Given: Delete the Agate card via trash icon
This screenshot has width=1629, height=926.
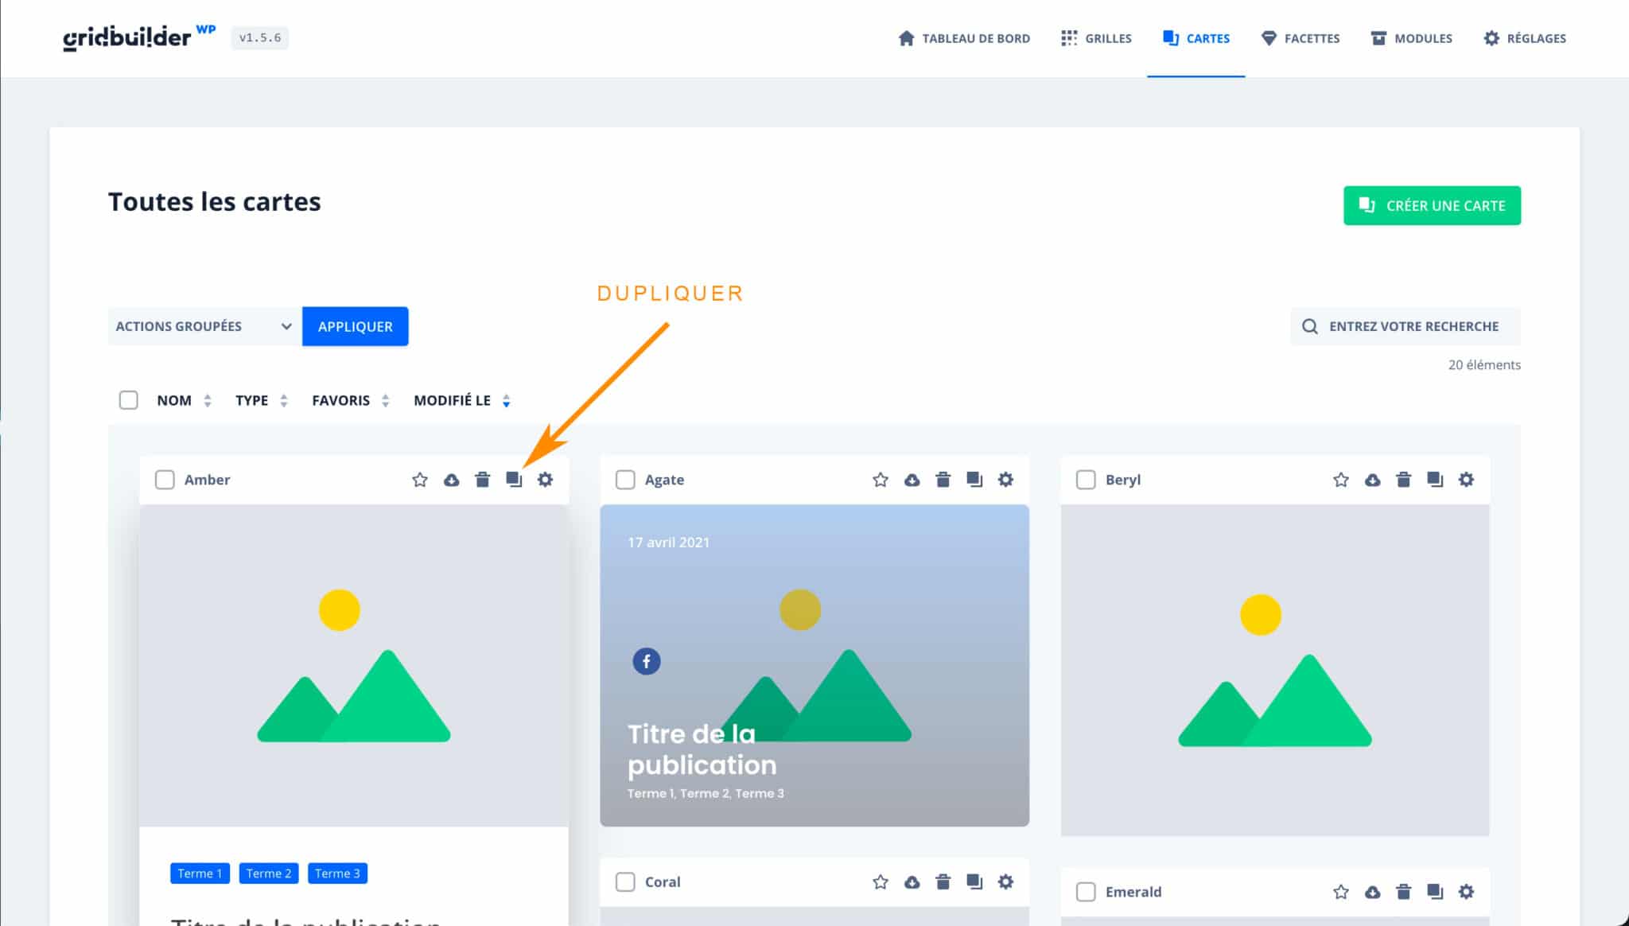Looking at the screenshot, I should coord(943,480).
